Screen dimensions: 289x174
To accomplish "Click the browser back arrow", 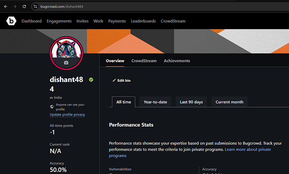I will 6,7.
